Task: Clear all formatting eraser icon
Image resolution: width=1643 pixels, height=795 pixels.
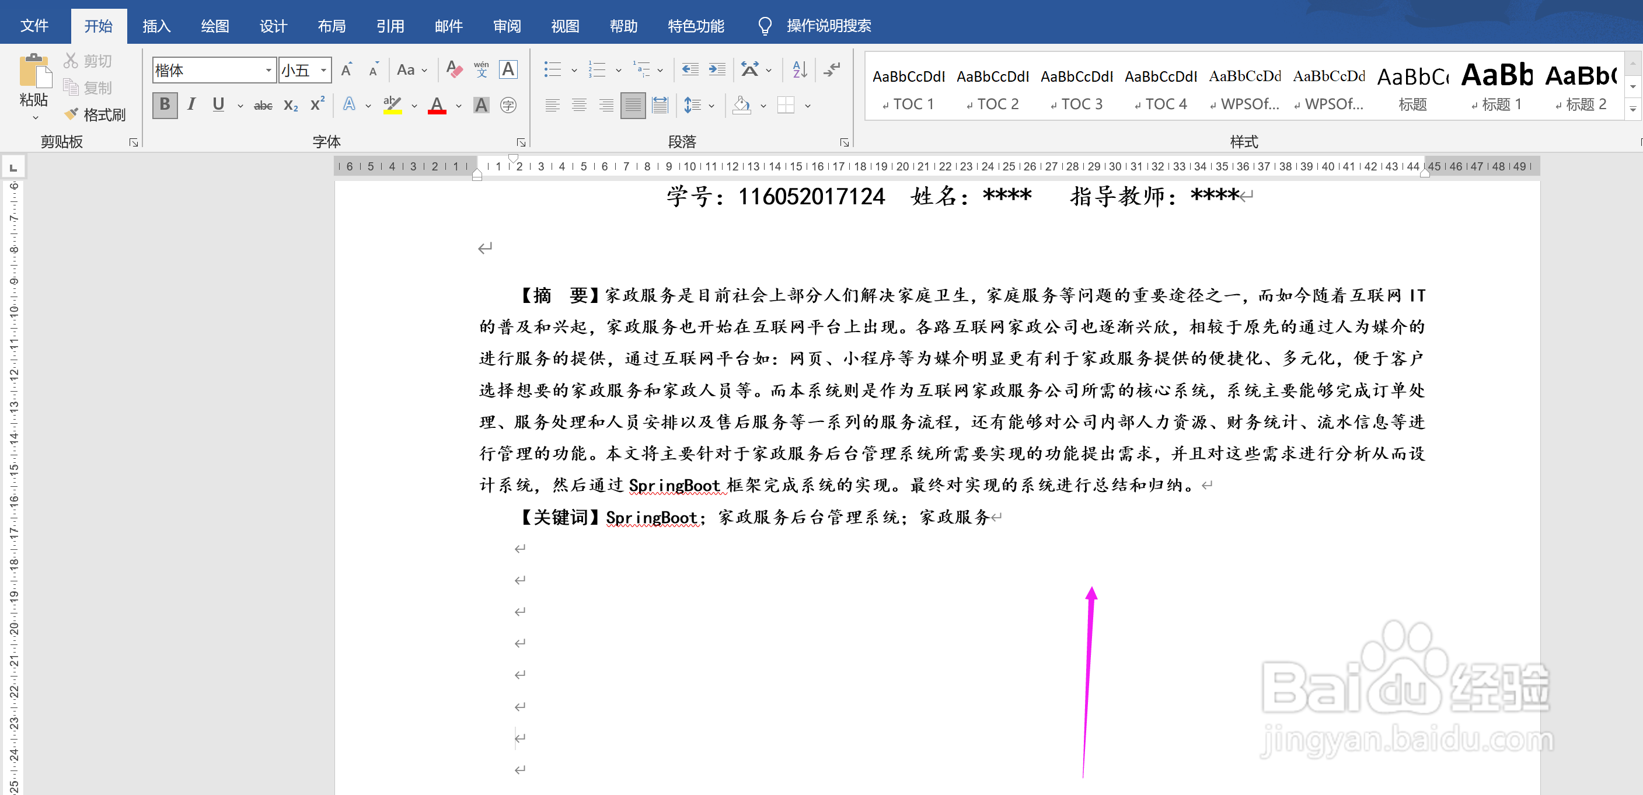Action: tap(454, 69)
